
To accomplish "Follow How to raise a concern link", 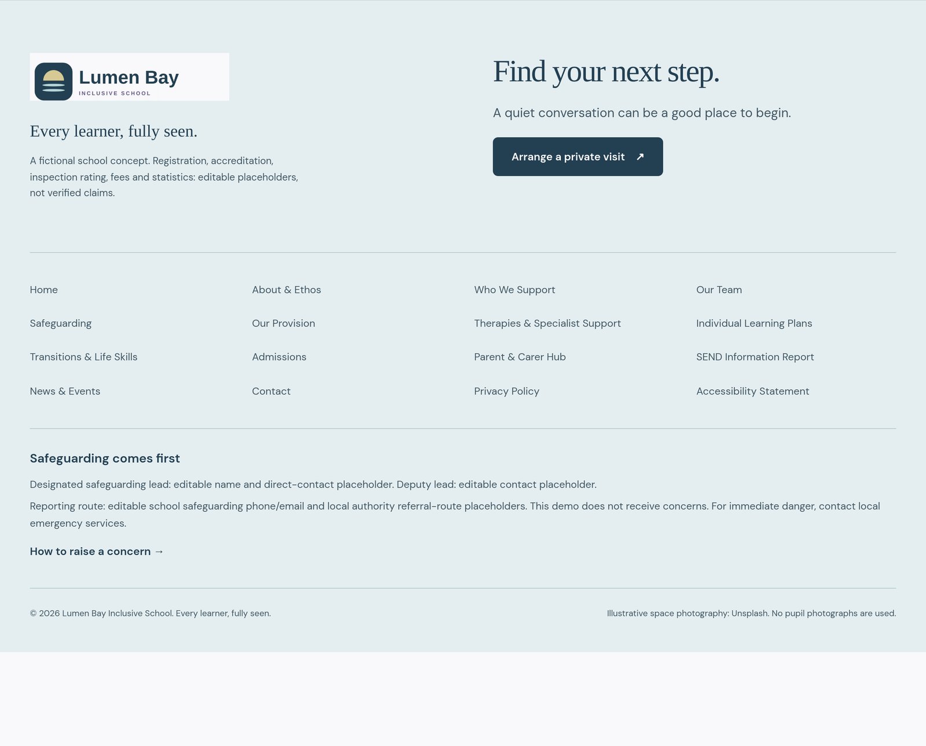I will coord(97,551).
